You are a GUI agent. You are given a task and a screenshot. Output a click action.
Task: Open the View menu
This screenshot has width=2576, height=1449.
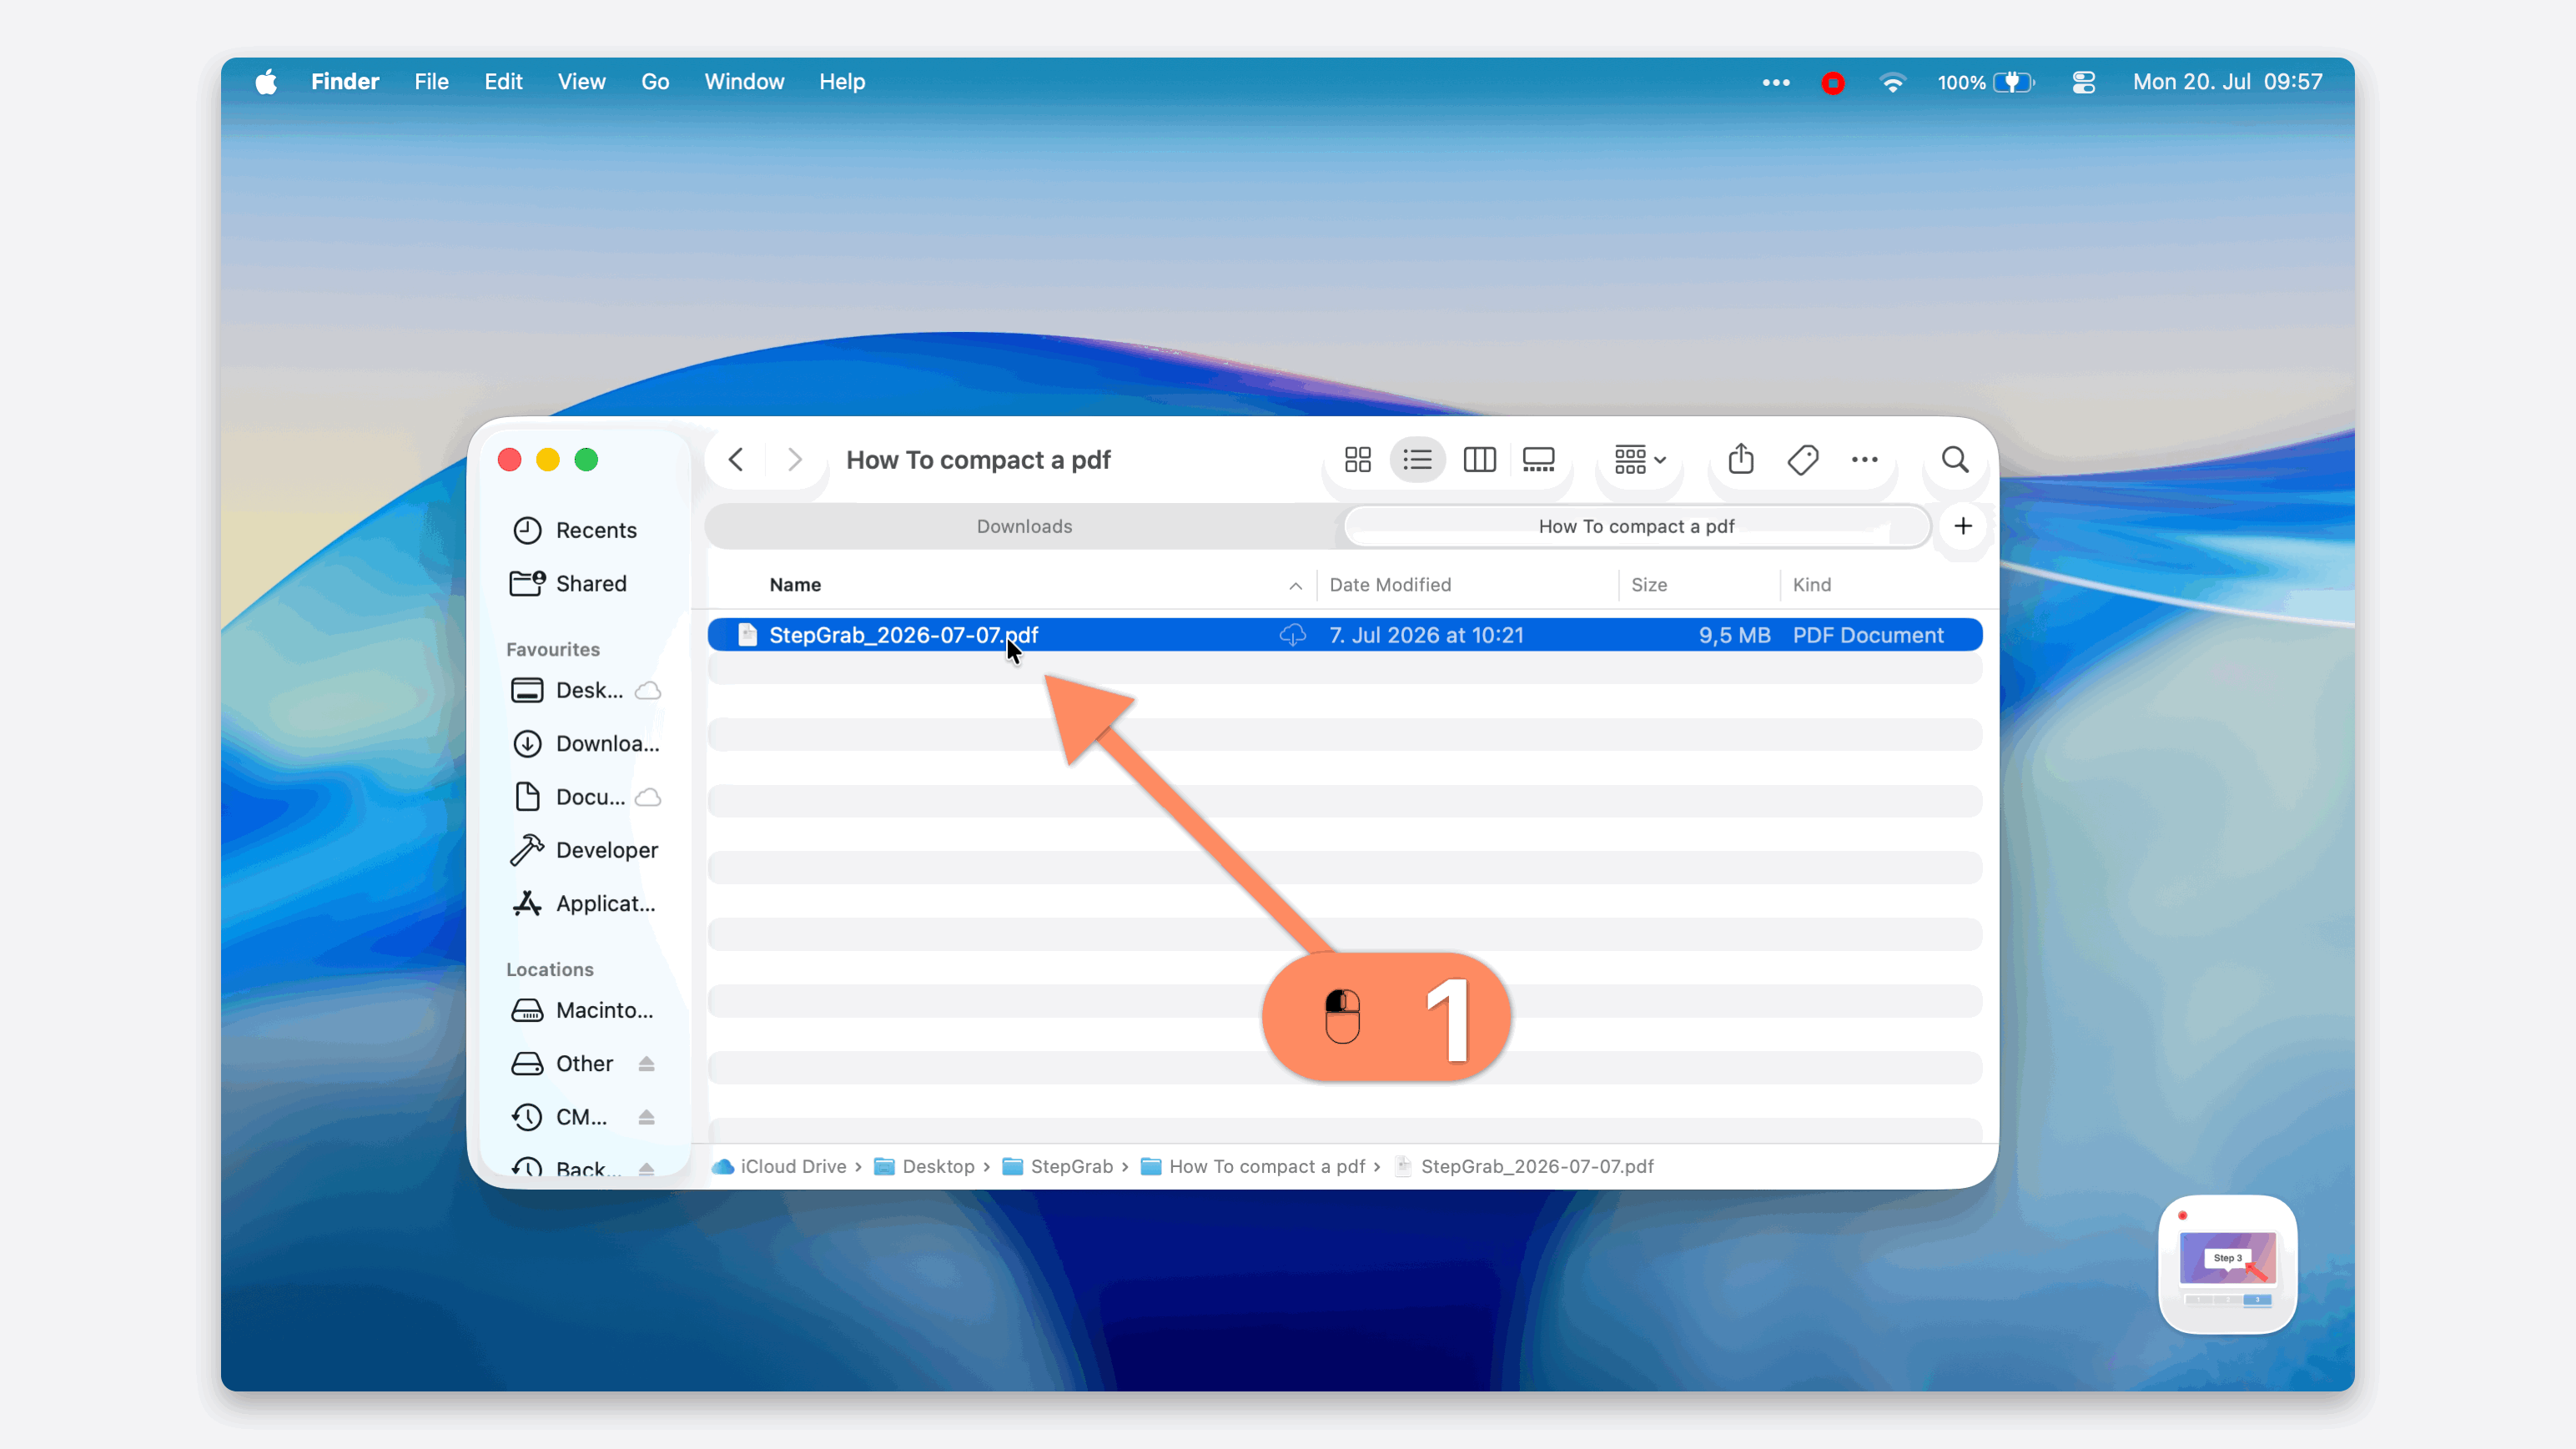click(x=582, y=82)
